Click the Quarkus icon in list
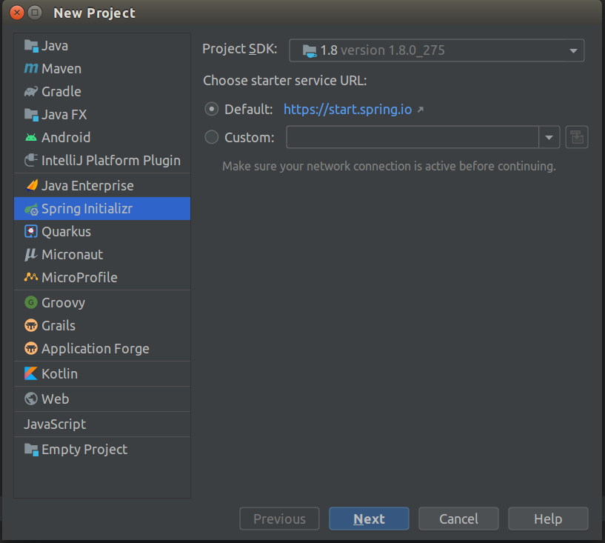 click(31, 232)
